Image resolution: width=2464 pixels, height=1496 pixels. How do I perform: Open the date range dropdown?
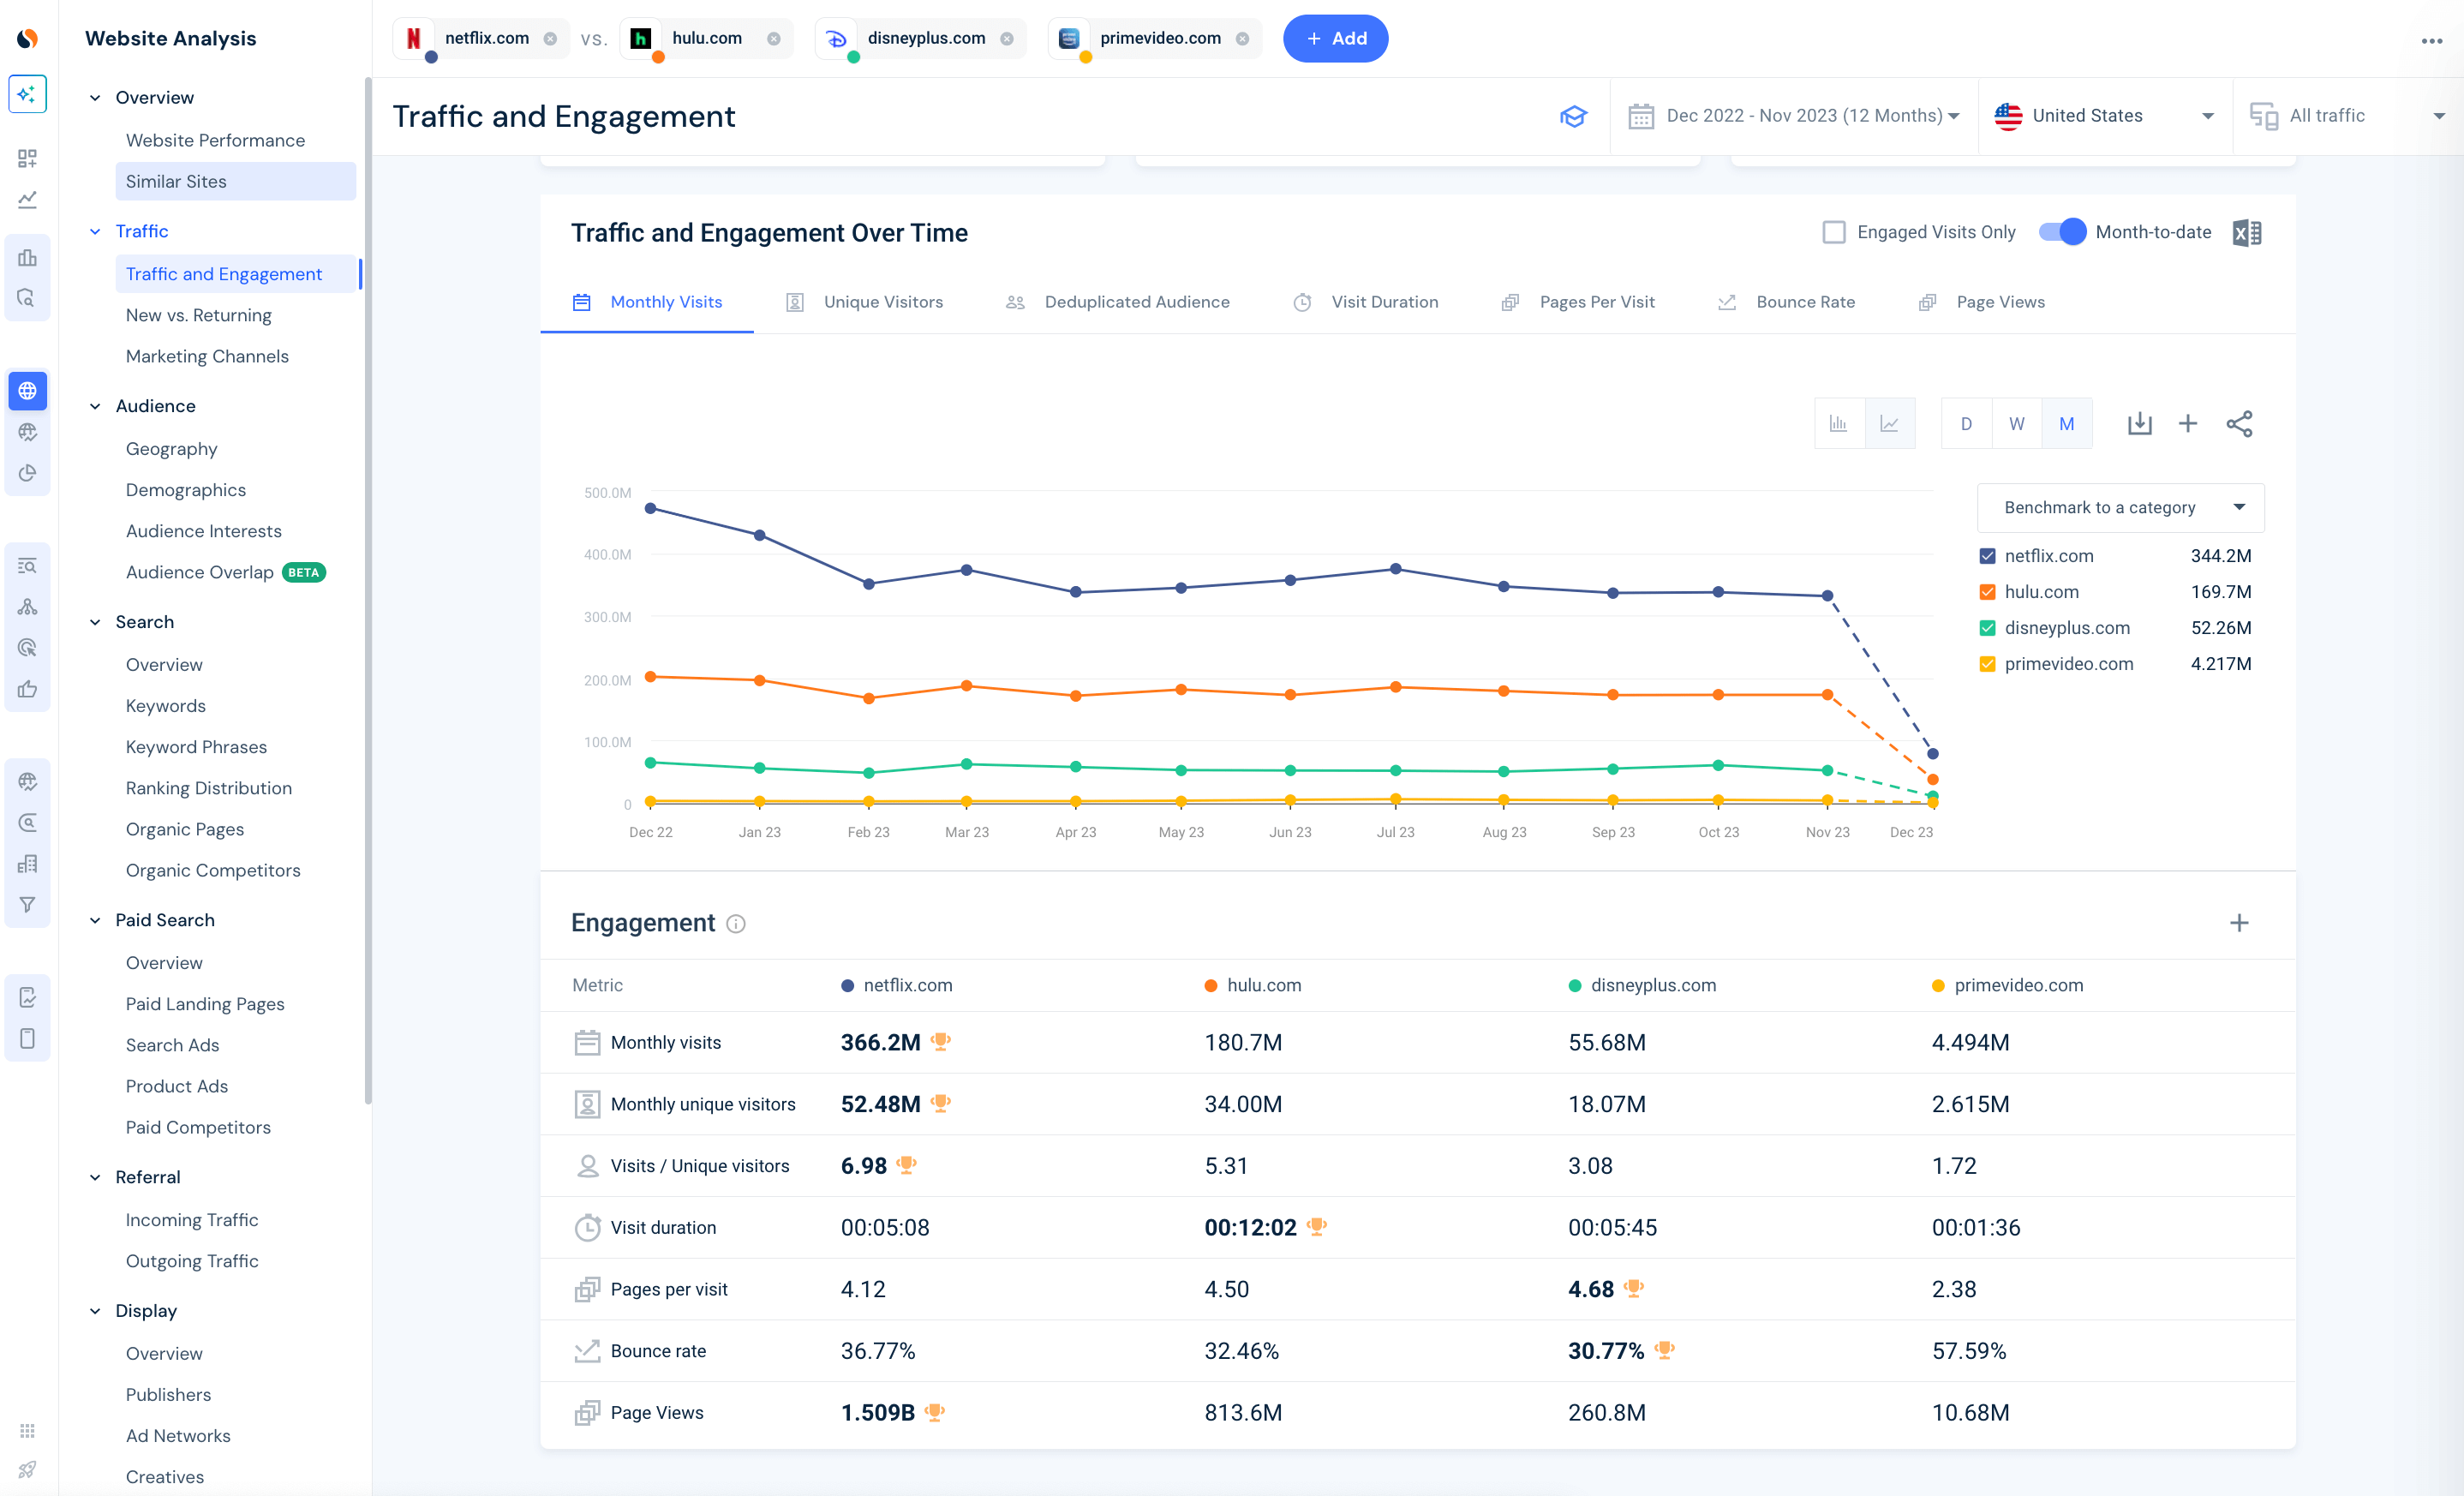(x=1793, y=116)
